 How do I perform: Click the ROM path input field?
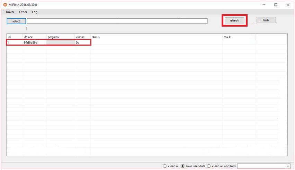coord(117,21)
